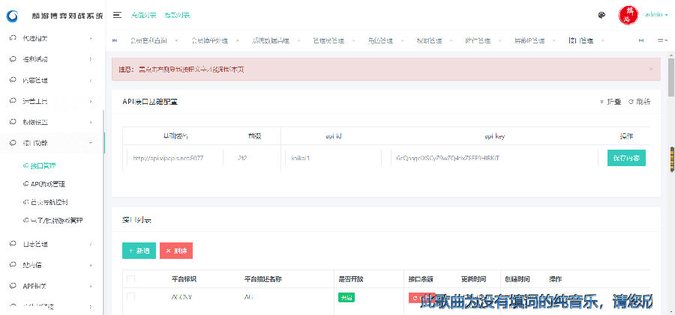
Task: Open the theme palette icon
Action: pos(601,15)
